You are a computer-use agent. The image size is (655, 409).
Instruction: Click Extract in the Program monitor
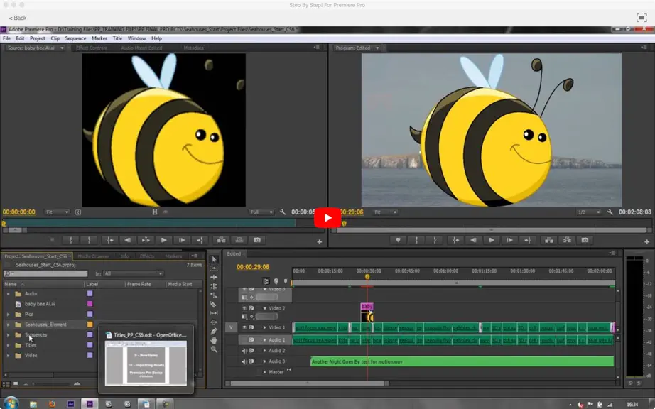point(567,240)
